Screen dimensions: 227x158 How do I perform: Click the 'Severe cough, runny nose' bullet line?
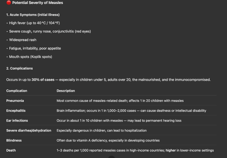coord(50,31)
